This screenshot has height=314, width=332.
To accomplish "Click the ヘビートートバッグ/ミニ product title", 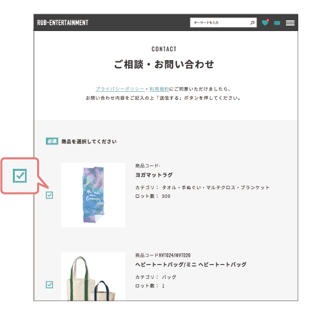I will [x=191, y=265].
